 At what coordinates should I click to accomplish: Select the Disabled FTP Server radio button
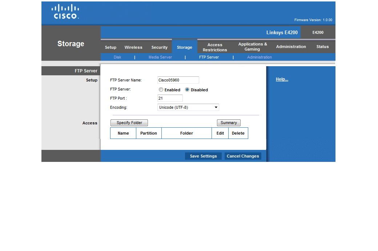187,90
